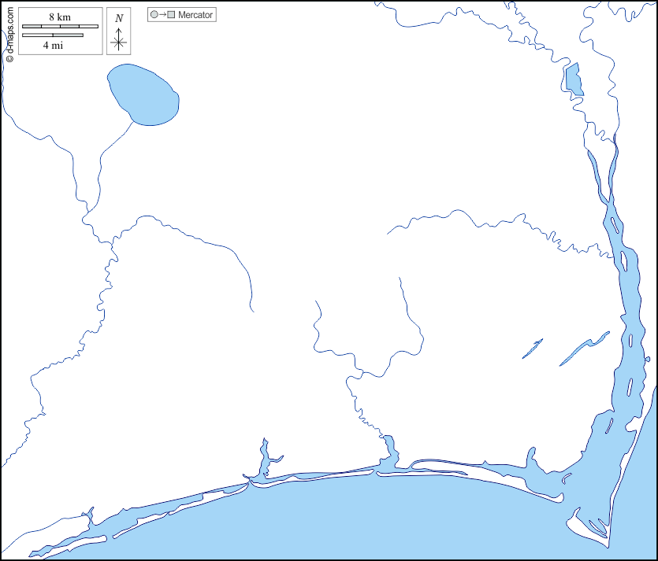658x561 pixels.
Task: Click the north arrow compass icon
Action: (x=119, y=41)
